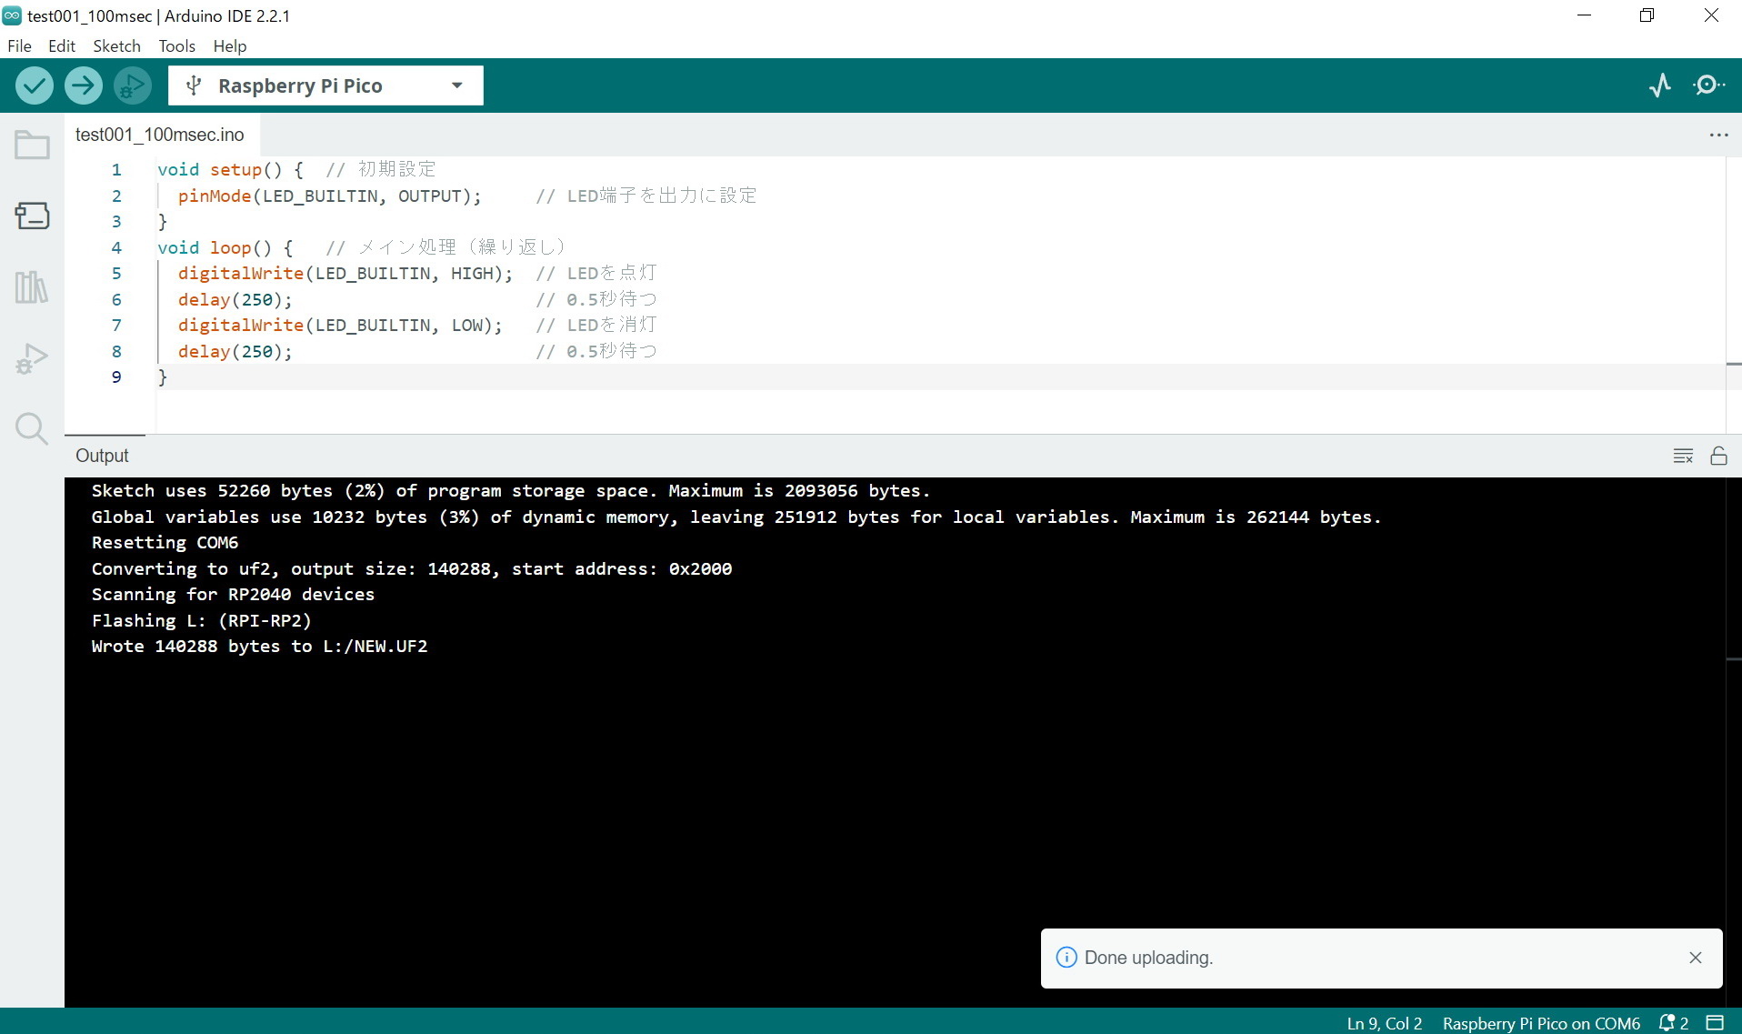Click line number 9 in the gutter

tap(116, 377)
